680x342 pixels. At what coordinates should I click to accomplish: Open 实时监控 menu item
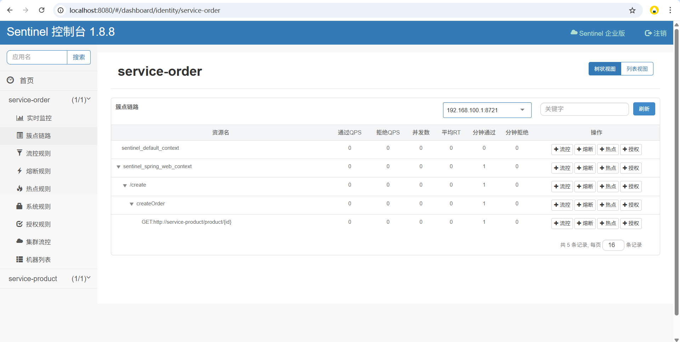[49, 118]
